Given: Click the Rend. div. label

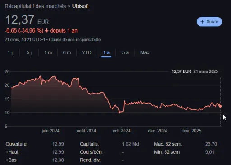Looking at the screenshot, I should click(90, 160).
